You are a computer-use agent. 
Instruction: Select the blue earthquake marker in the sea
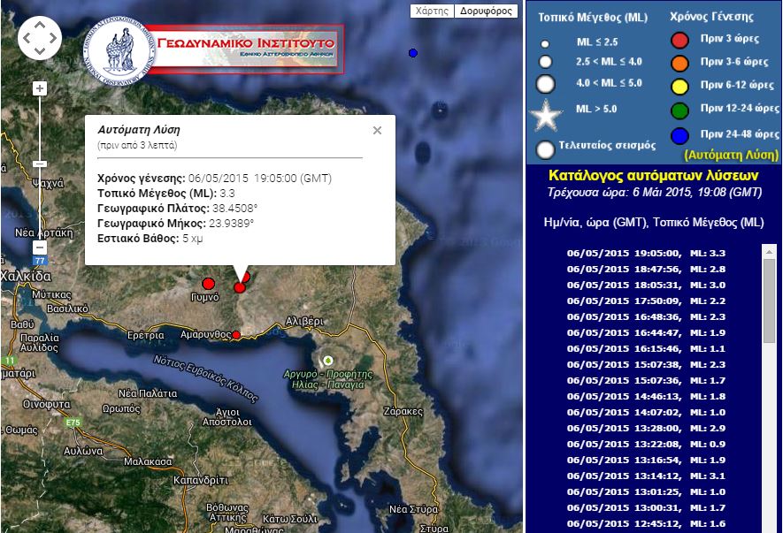413,54
